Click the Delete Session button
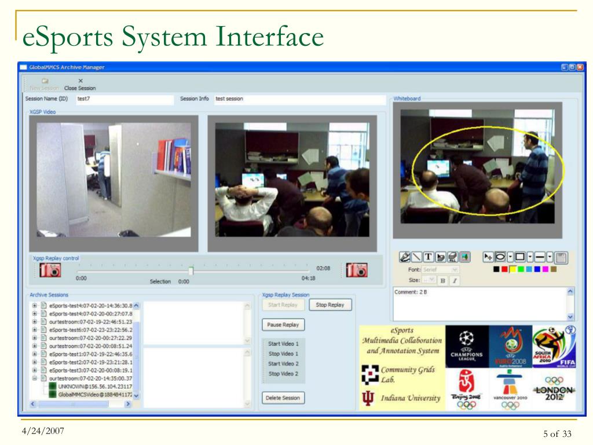593x445 pixels. [x=283, y=397]
